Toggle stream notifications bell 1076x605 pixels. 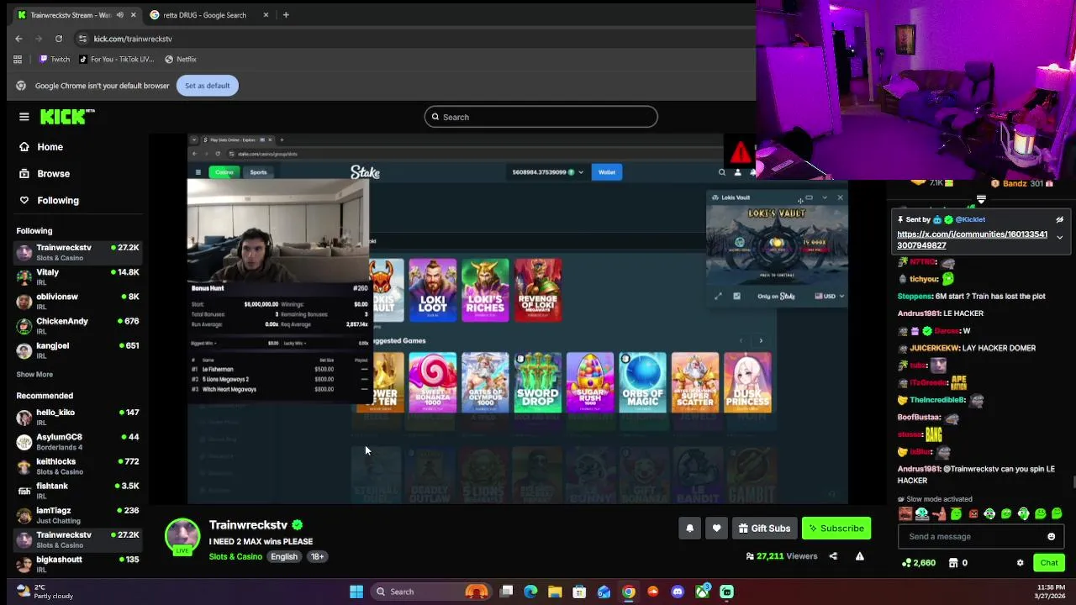[689, 529]
